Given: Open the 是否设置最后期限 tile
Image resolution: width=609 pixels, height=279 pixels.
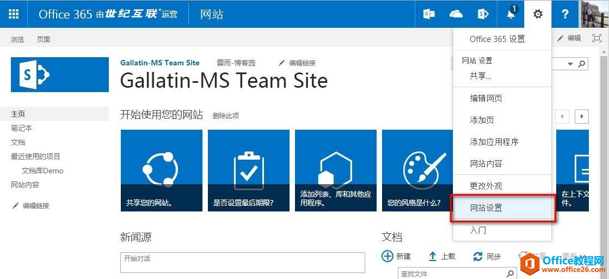Looking at the screenshot, I should (249, 171).
